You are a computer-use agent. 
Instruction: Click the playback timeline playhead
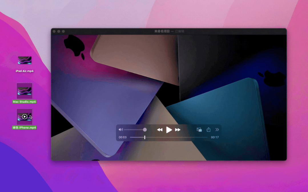pos(145,137)
